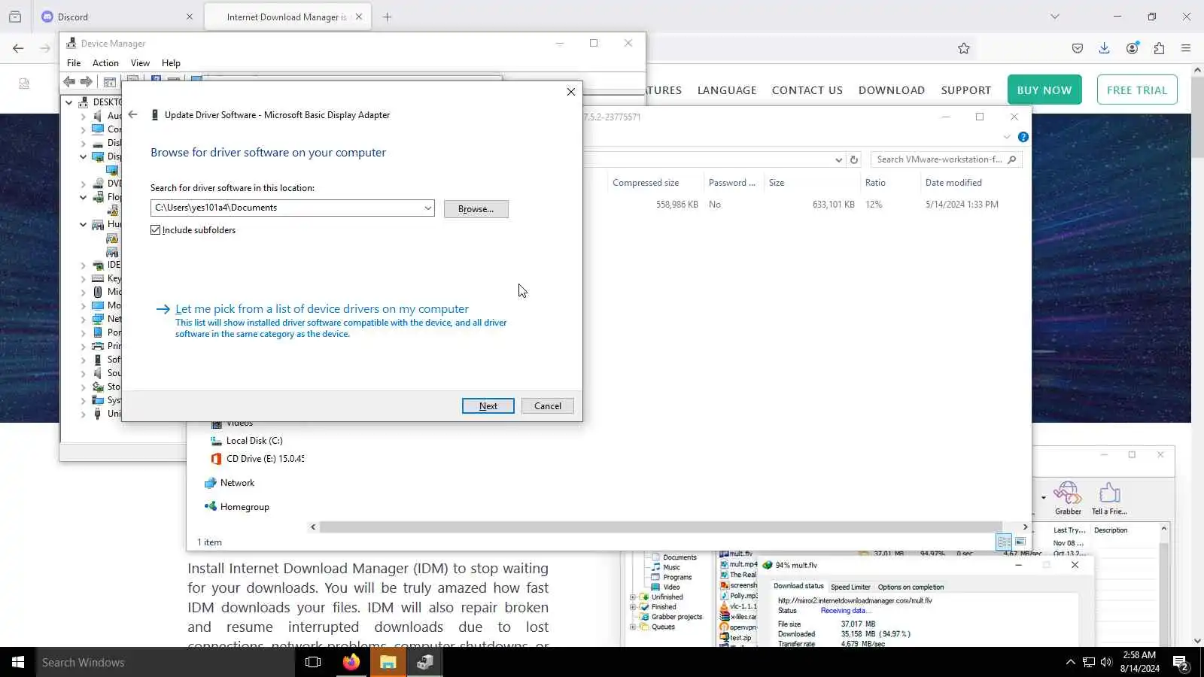Refresh the File Explorer address bar
Screen dimensions: 1204x677
pos(854,159)
